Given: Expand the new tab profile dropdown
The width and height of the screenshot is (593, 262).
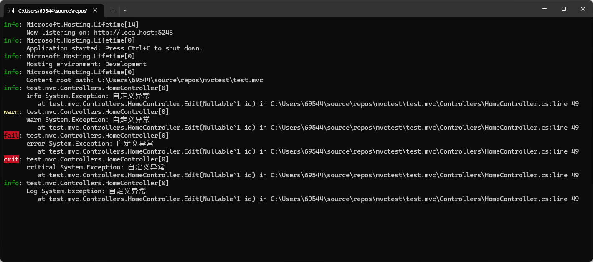Looking at the screenshot, I should [x=125, y=10].
